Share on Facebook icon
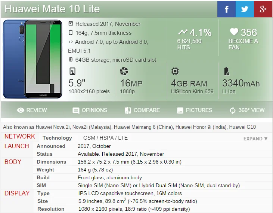Screen dimensions: 273x213 coord(226,9)
